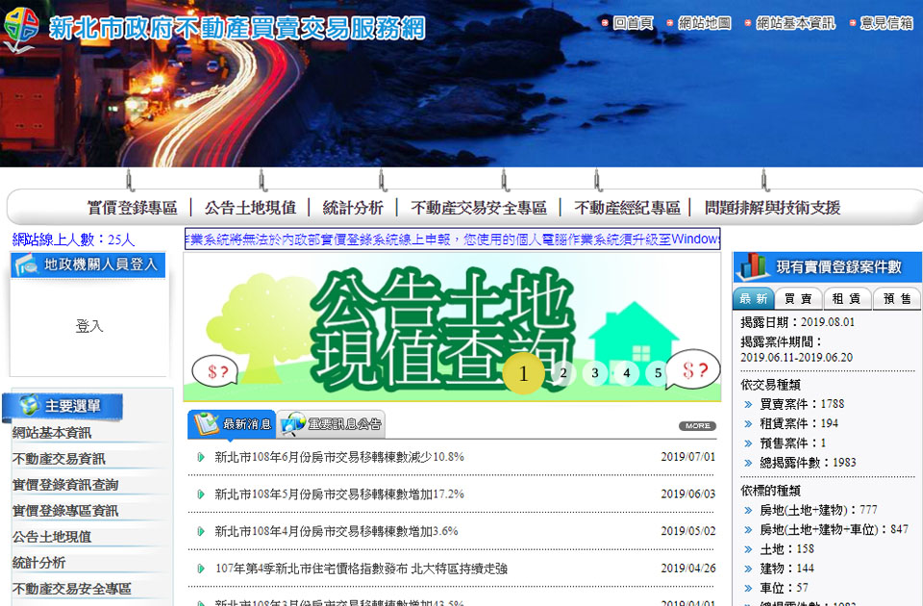Click the 新北市政府不動產買賣交易服務網 site title
Image resolution: width=923 pixels, height=606 pixels.
237,28
